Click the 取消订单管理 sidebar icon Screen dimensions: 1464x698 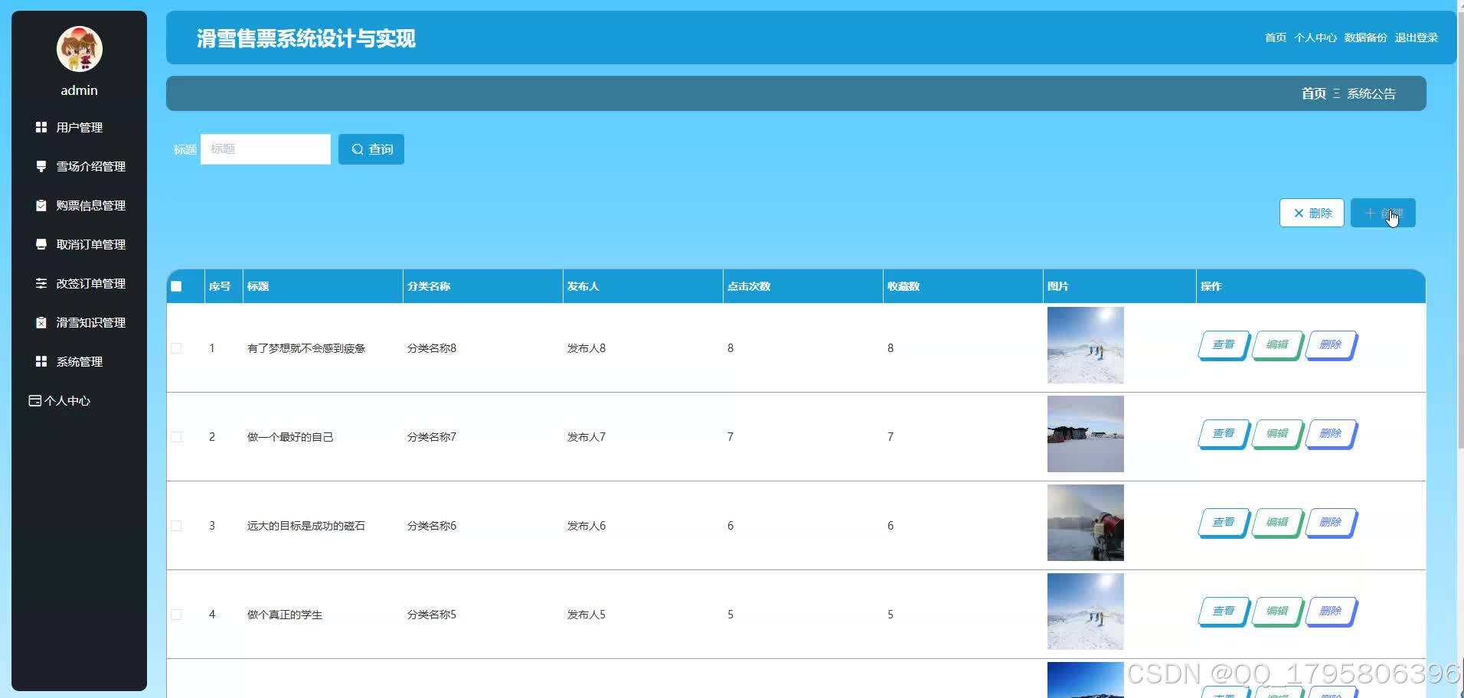(41, 244)
